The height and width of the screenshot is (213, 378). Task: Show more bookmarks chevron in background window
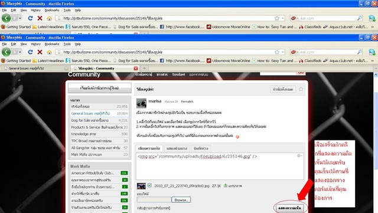[373, 27]
